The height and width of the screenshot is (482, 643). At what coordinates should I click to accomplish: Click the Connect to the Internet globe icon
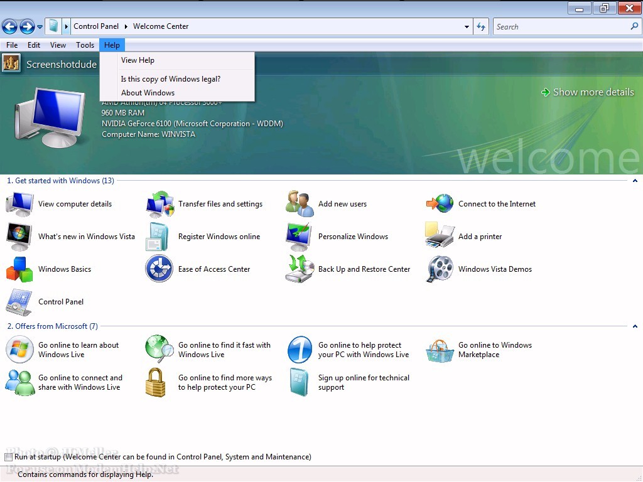pos(440,204)
